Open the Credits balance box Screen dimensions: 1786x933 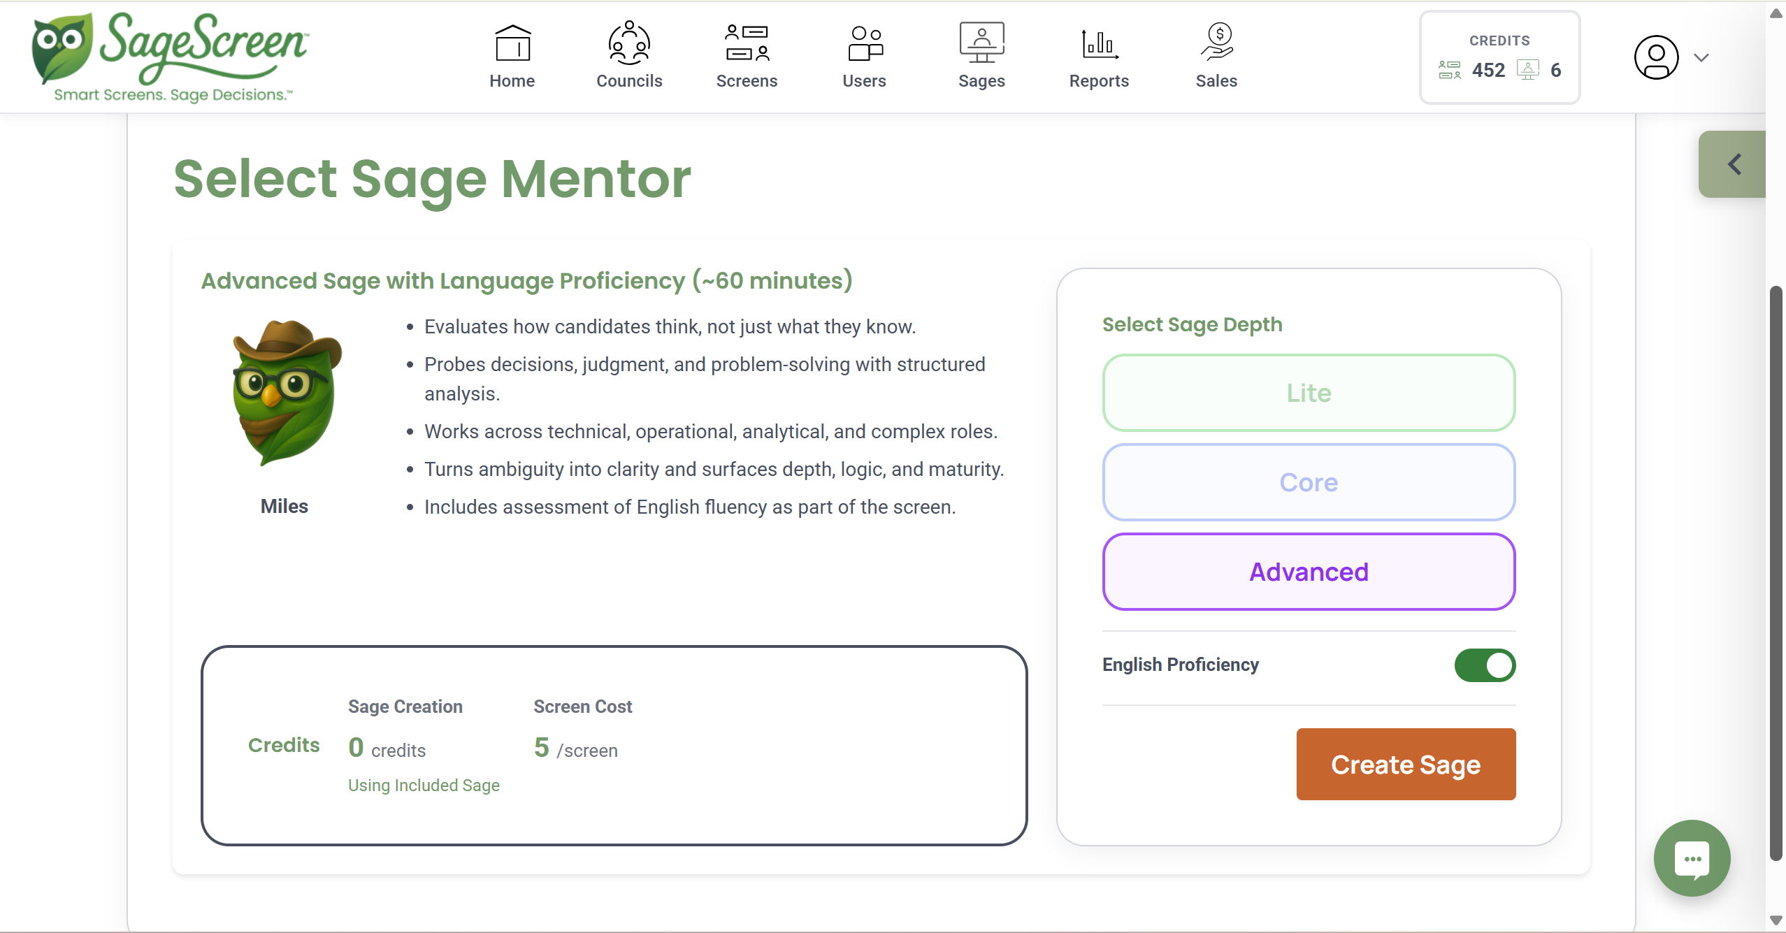point(1499,57)
